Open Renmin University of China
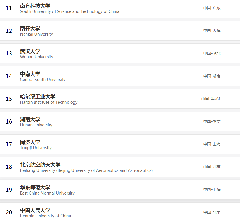 click(45, 216)
